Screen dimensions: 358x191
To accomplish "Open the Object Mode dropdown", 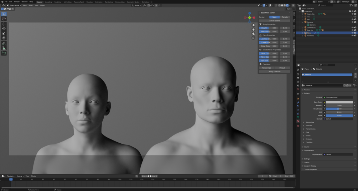I will click(14, 5).
